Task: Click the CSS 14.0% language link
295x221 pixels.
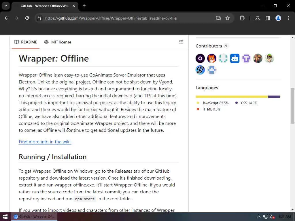Action: coord(247,103)
